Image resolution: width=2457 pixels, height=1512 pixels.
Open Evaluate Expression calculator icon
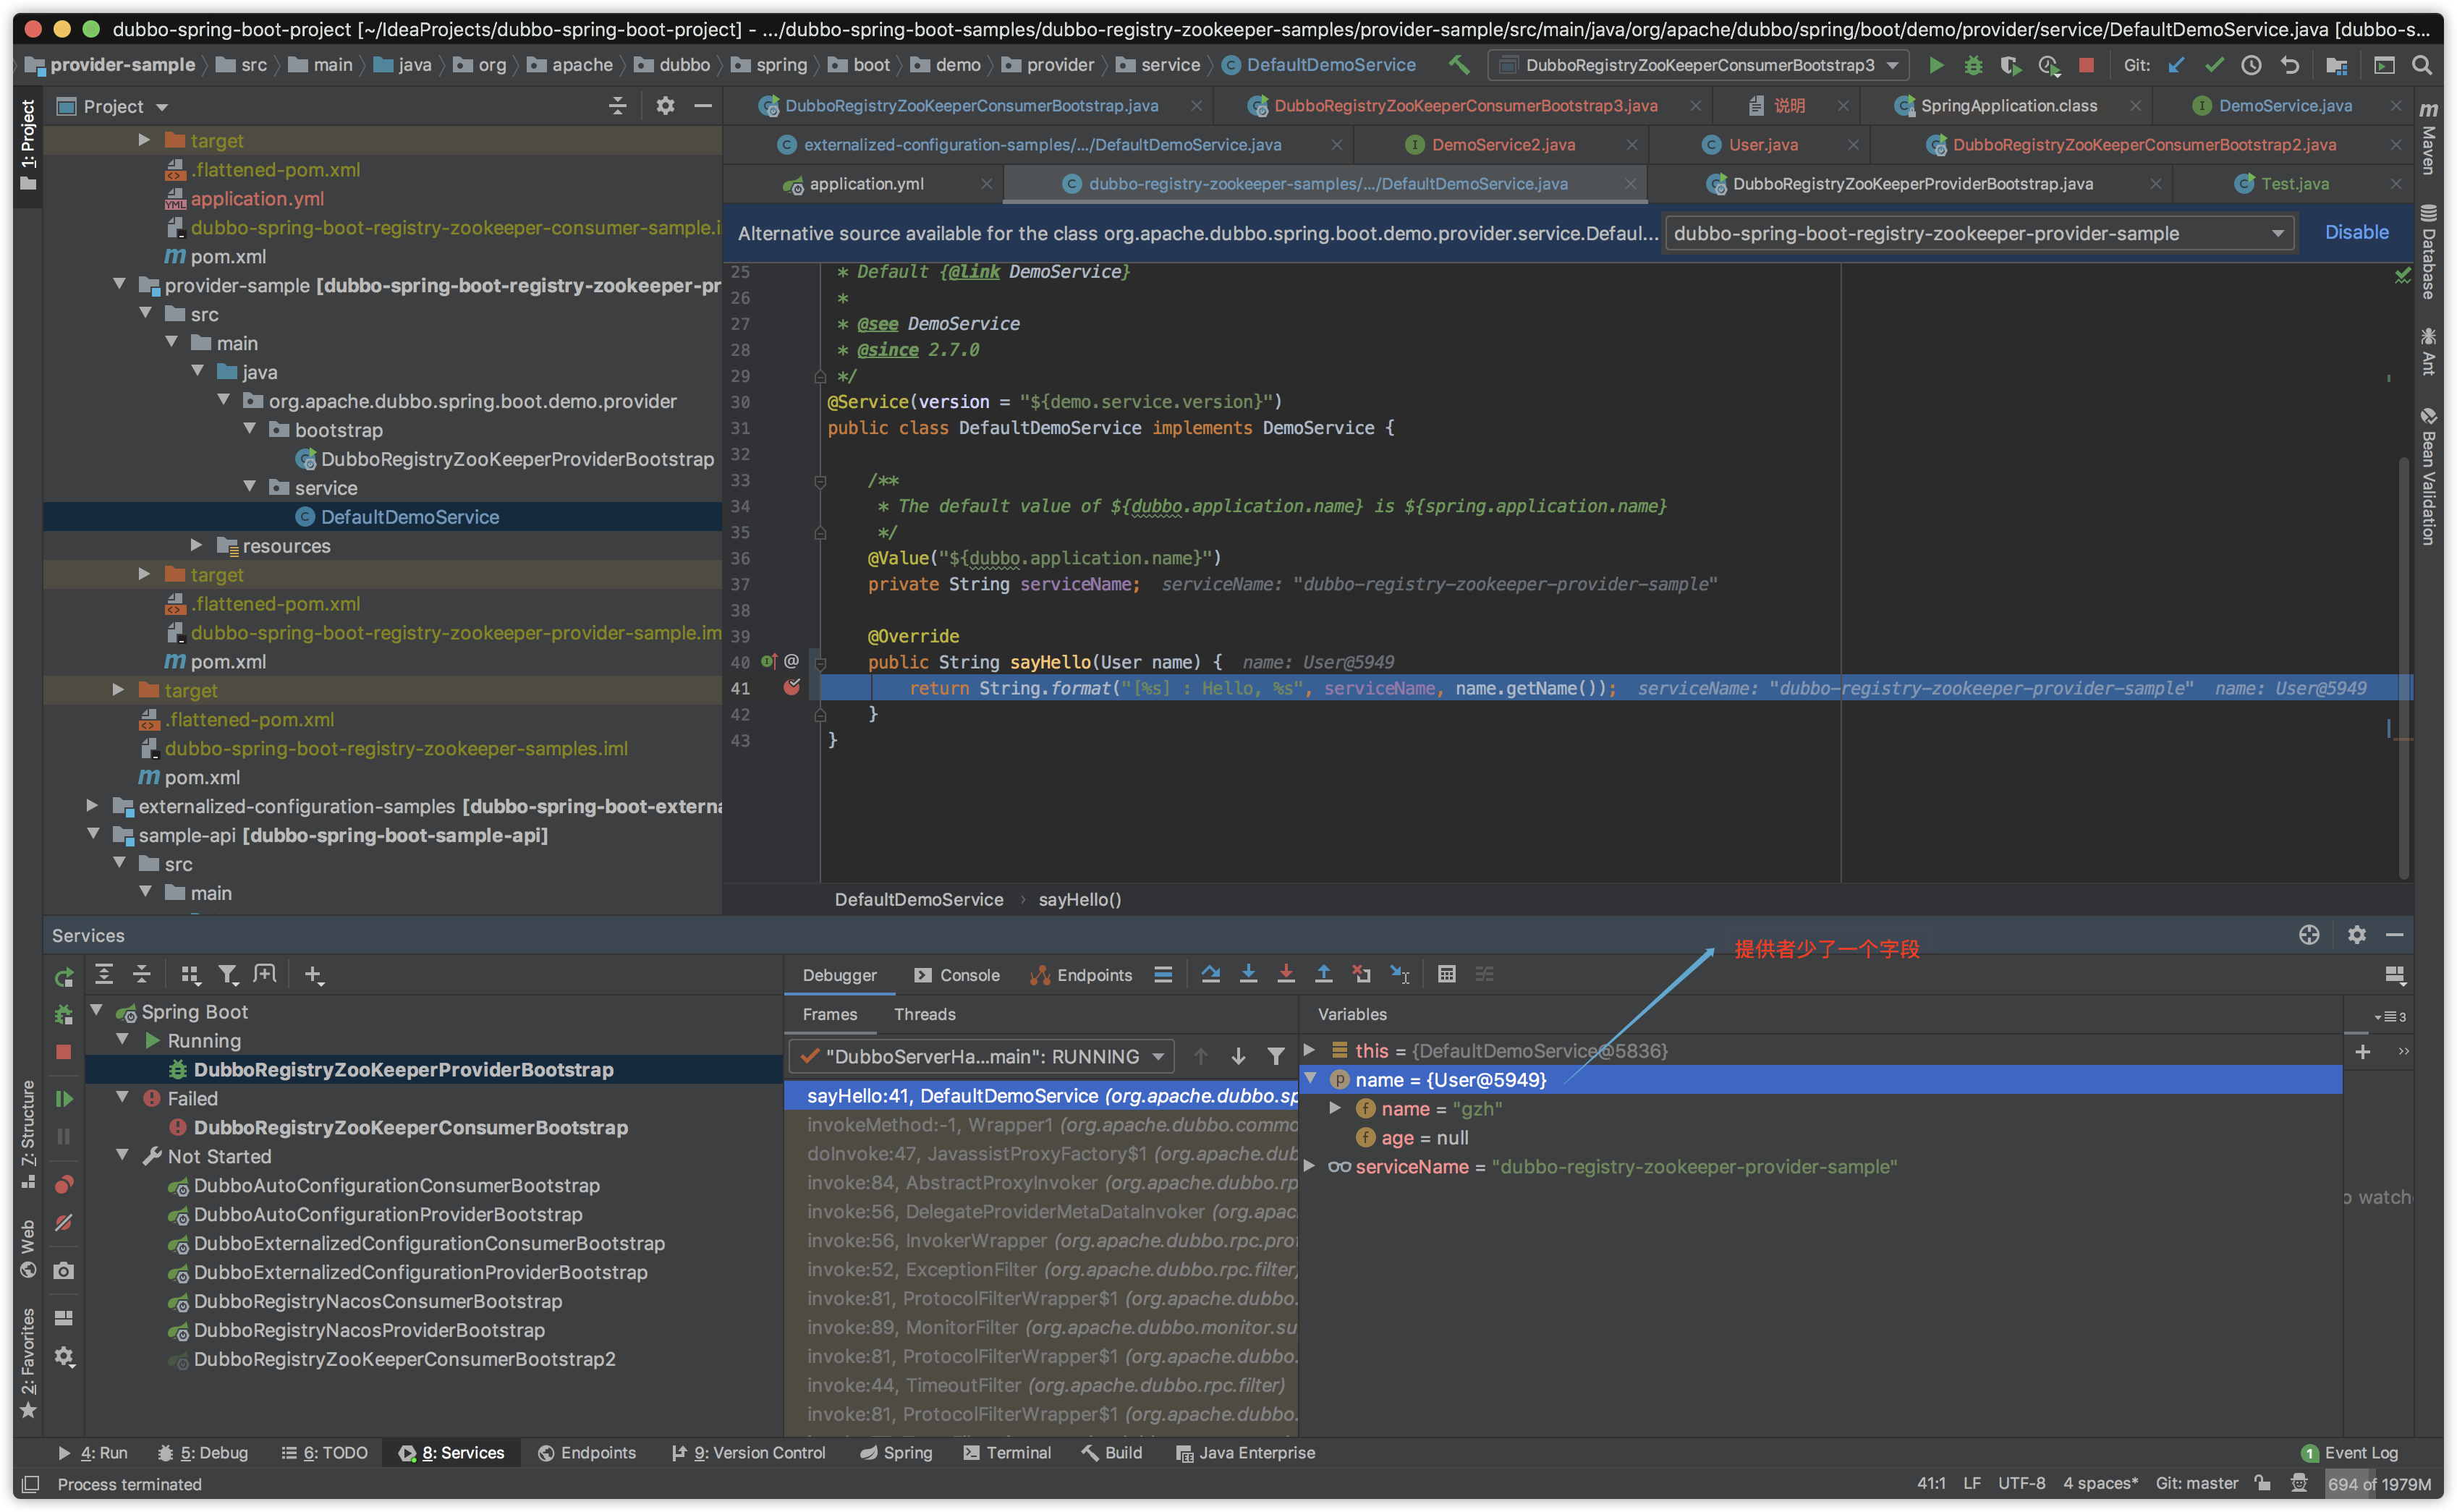click(1446, 974)
